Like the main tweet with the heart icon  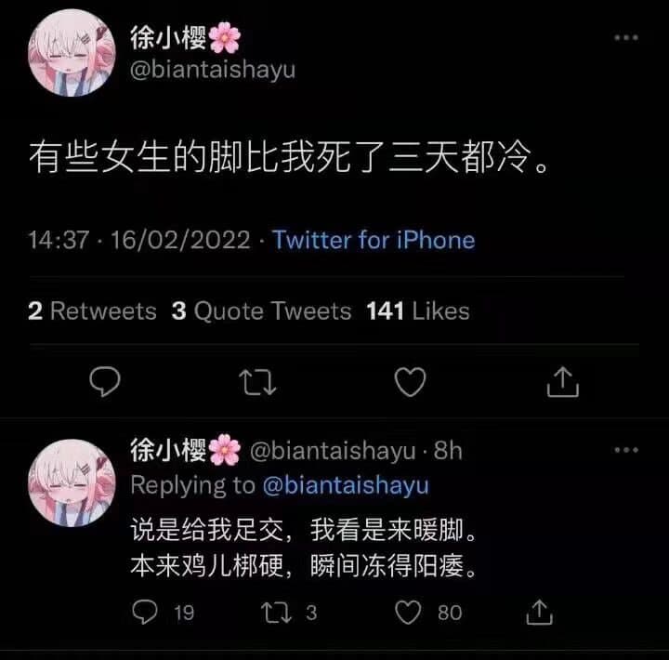point(410,382)
